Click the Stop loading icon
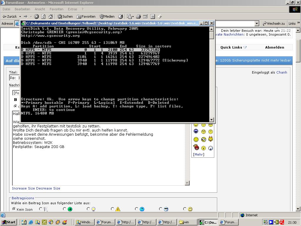This screenshot has height=226, width=301. click(x=36, y=16)
